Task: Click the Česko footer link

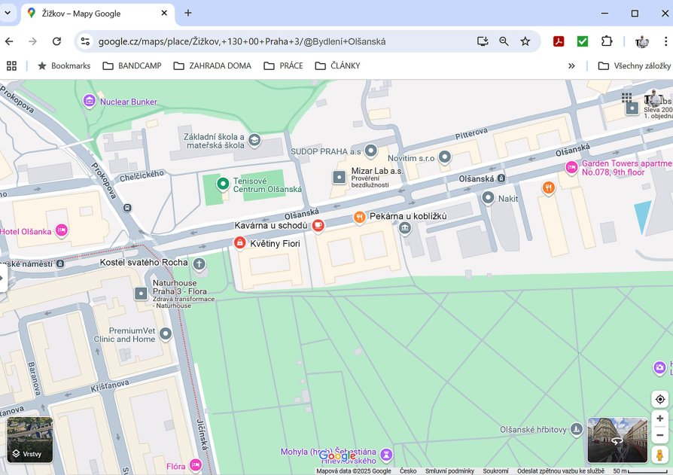Action: coord(408,470)
